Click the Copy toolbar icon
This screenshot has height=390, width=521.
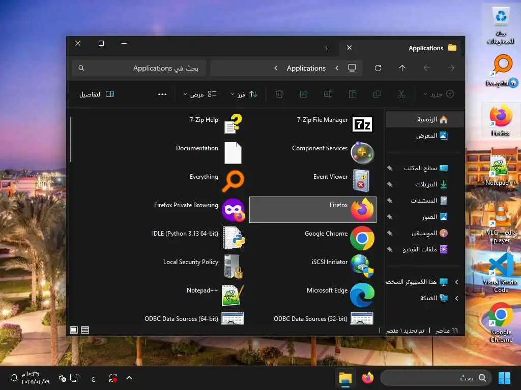pos(377,94)
